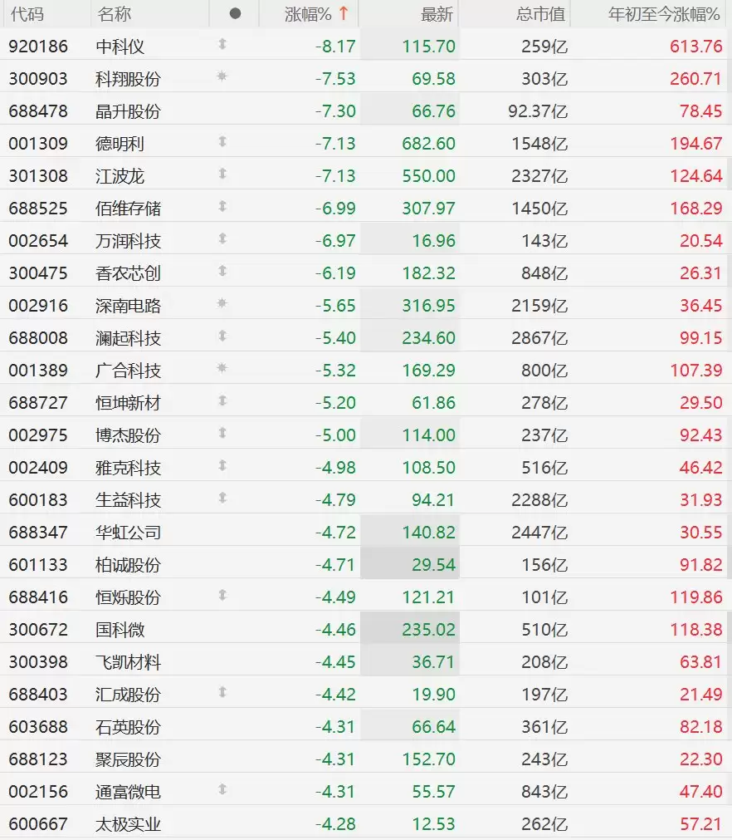Select stock name 深南电路
This screenshot has width=732, height=840.
[x=128, y=307]
